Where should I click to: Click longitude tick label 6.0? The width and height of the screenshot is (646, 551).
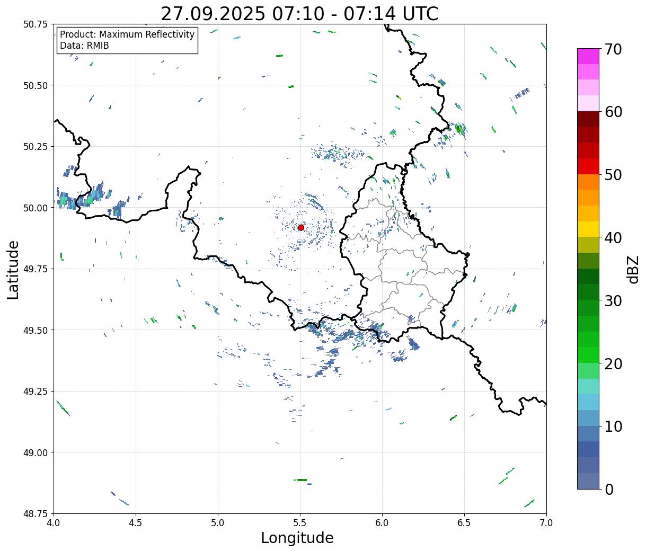point(382,522)
